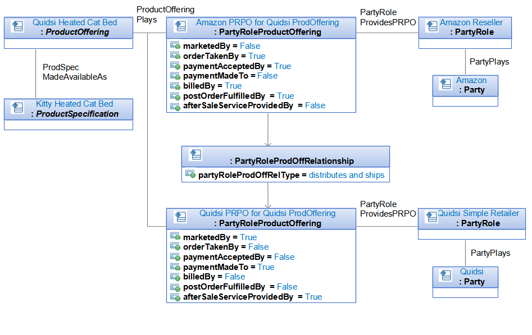Click the Amazon PRPO for Quidsi ProdOffering object icon
The image size is (532, 335).
tap(180, 26)
